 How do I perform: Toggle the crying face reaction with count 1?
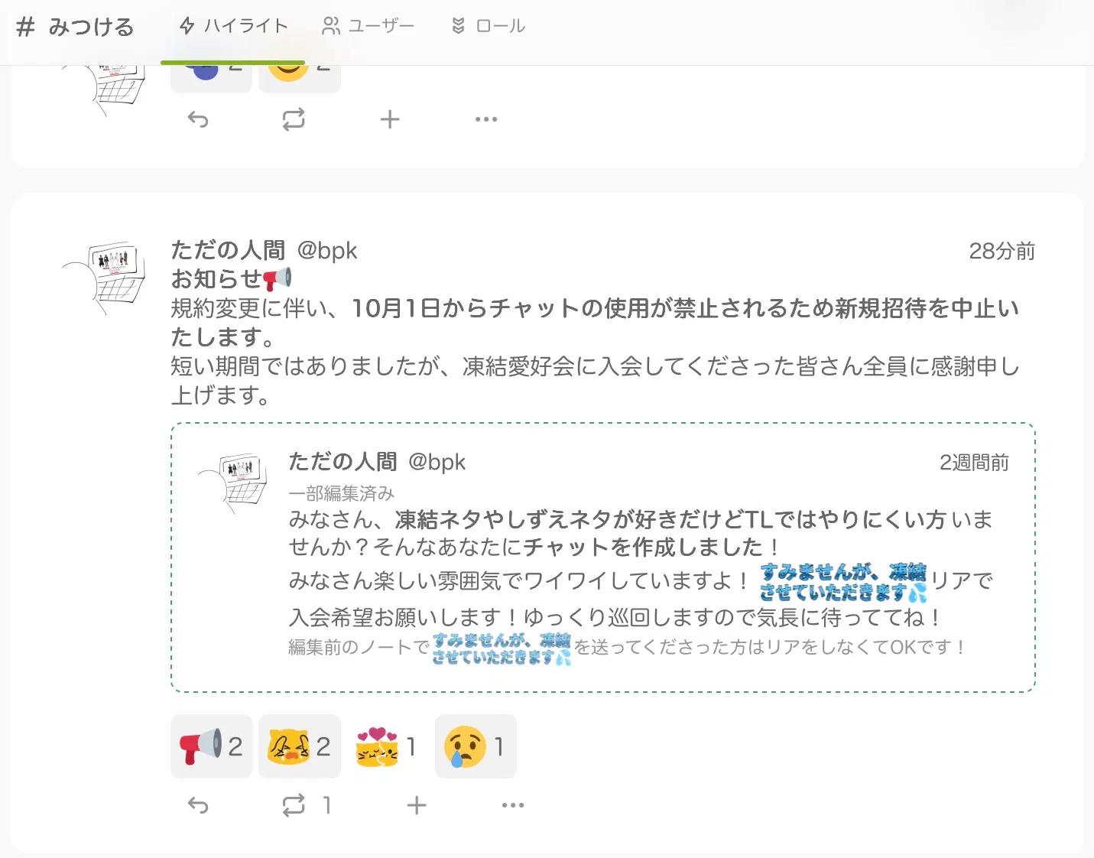(x=476, y=746)
